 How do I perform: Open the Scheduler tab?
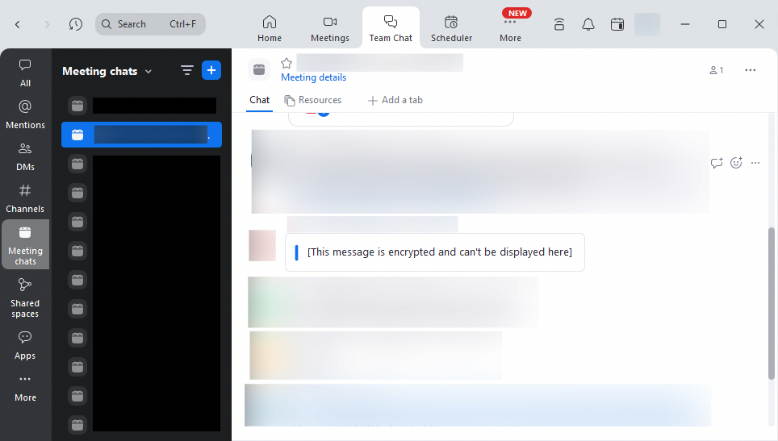(x=451, y=28)
